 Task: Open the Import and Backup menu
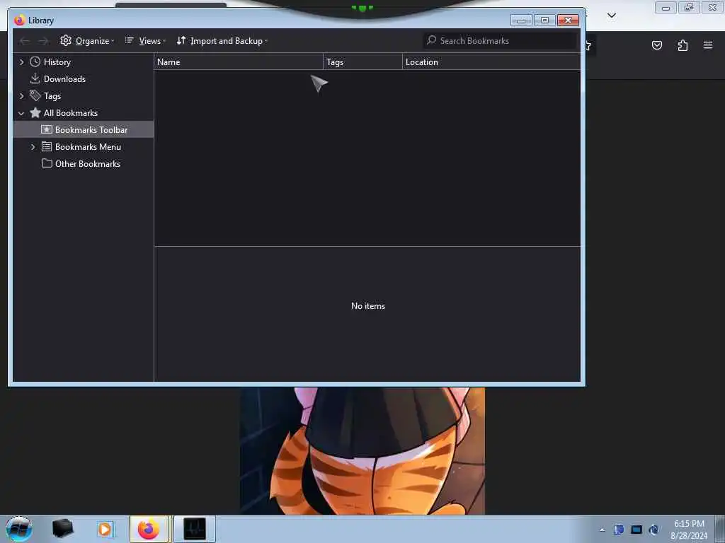222,40
